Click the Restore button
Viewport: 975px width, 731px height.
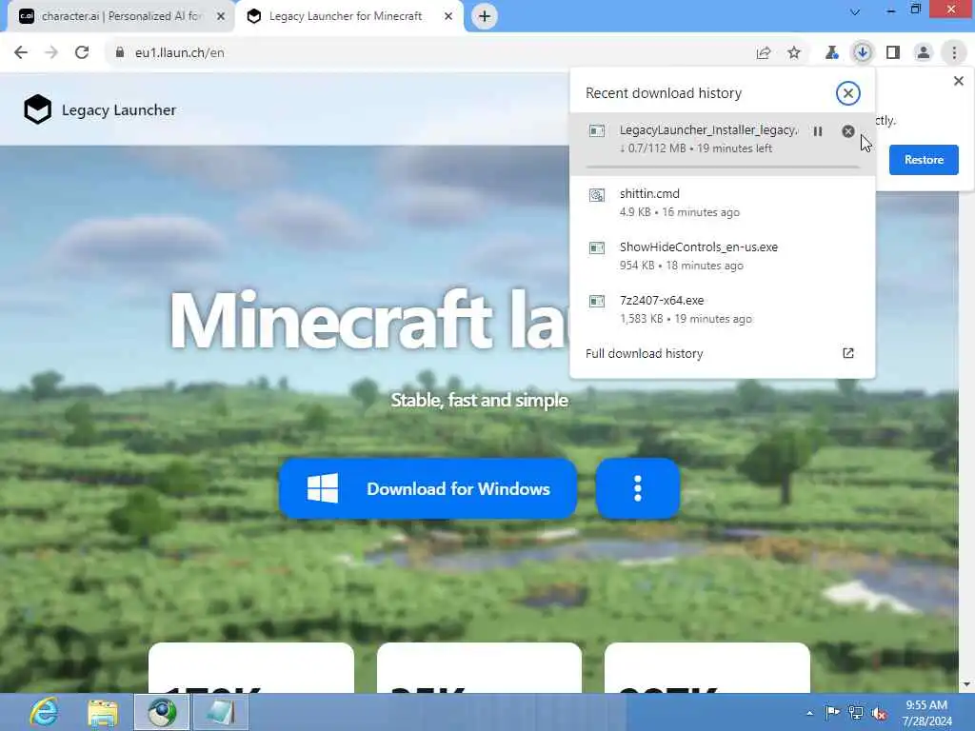[924, 160]
